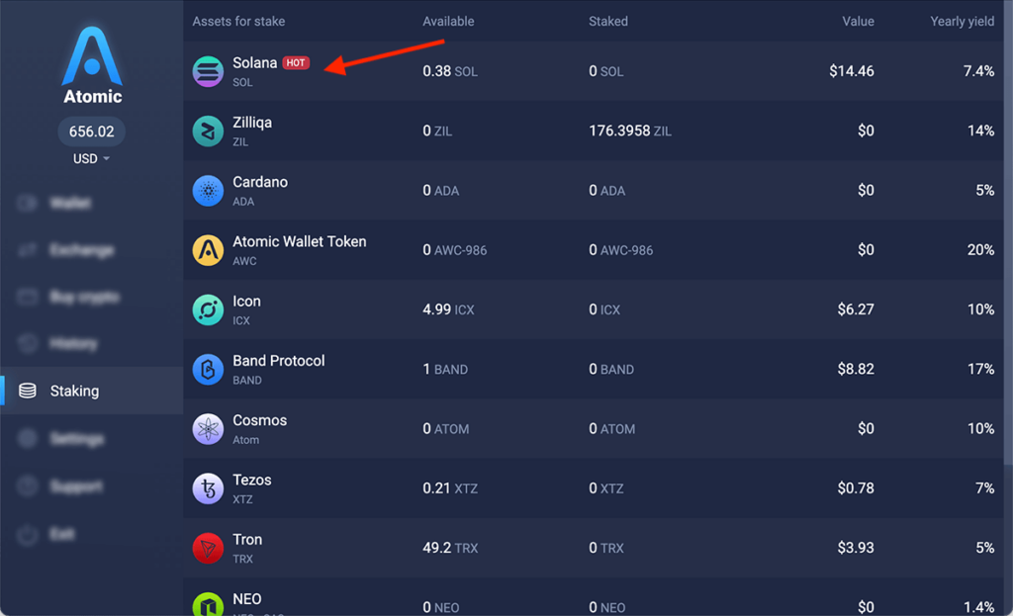Open the Staking menu item
The width and height of the screenshot is (1013, 616).
point(92,391)
